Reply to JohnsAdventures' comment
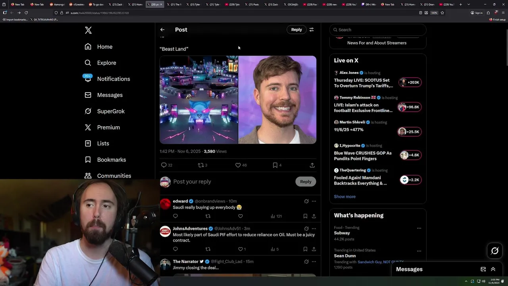Screen dimensions: 508x286 (x=175, y=249)
